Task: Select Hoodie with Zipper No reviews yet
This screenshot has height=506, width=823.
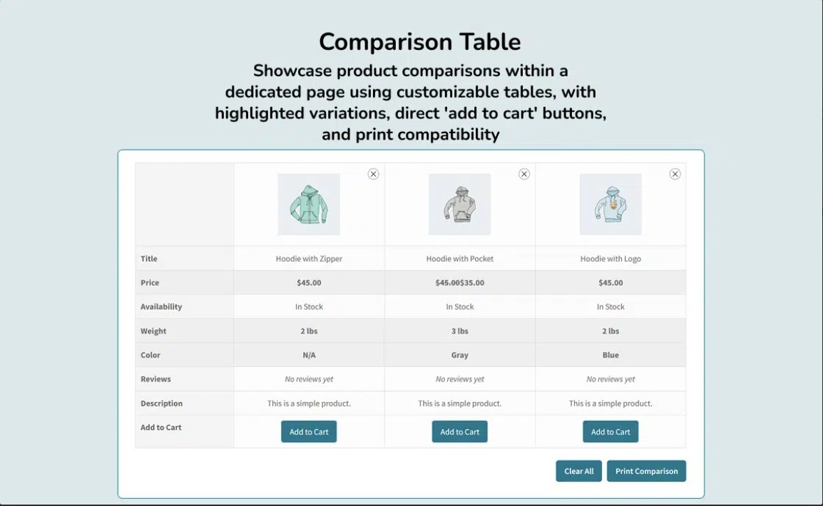Action: [309, 379]
